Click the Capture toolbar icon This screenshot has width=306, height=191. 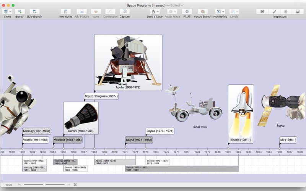pyautogui.click(x=124, y=12)
